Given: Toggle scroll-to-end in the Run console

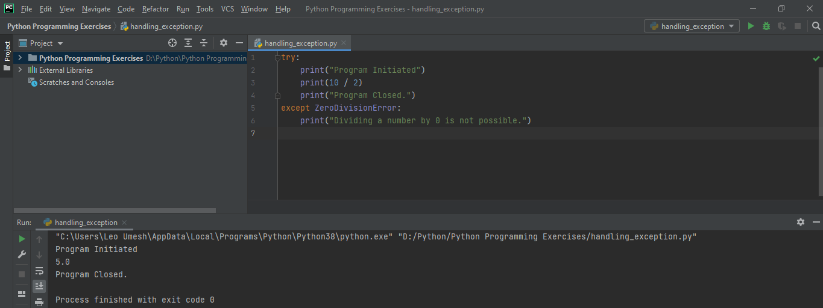Looking at the screenshot, I should [39, 286].
